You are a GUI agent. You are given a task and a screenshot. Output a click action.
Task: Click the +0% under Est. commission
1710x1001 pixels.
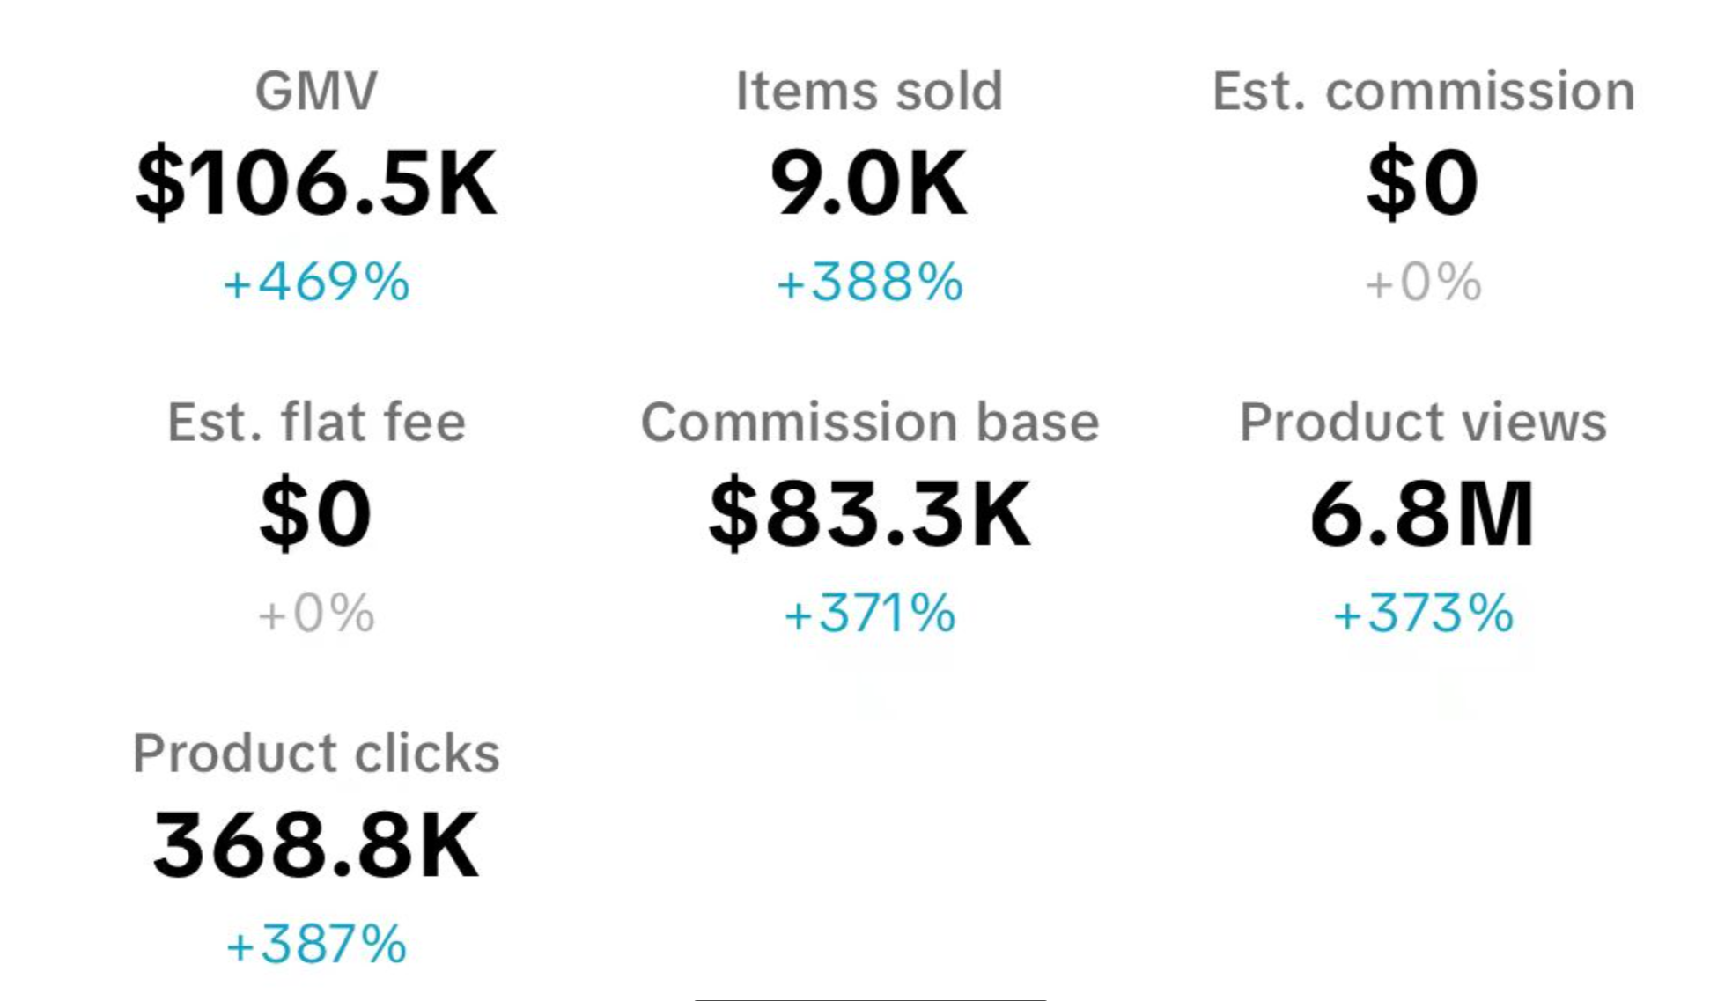pos(1423,283)
